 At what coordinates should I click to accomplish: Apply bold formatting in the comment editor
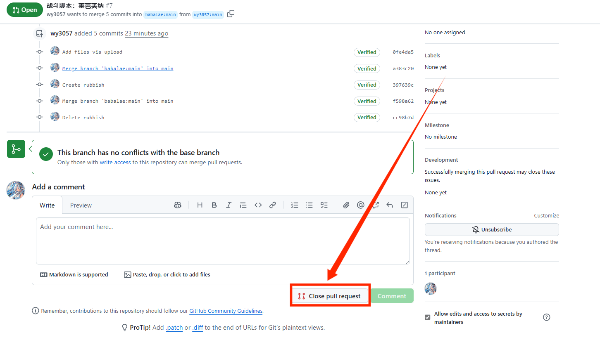[214, 205]
